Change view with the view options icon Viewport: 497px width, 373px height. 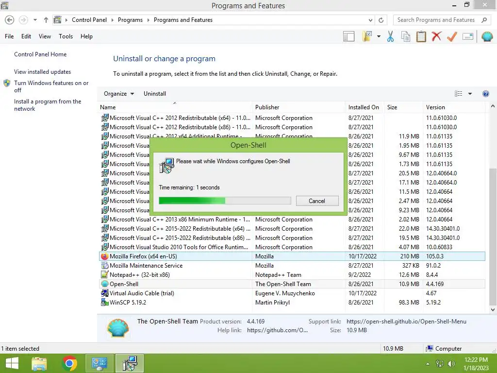[x=458, y=94]
